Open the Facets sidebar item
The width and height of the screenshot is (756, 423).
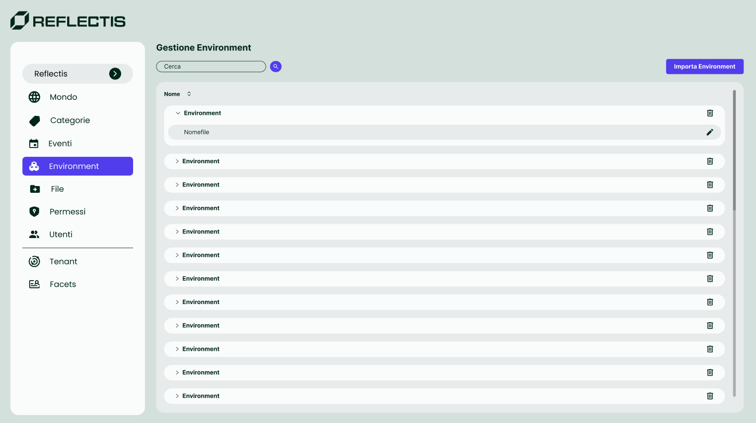point(63,284)
